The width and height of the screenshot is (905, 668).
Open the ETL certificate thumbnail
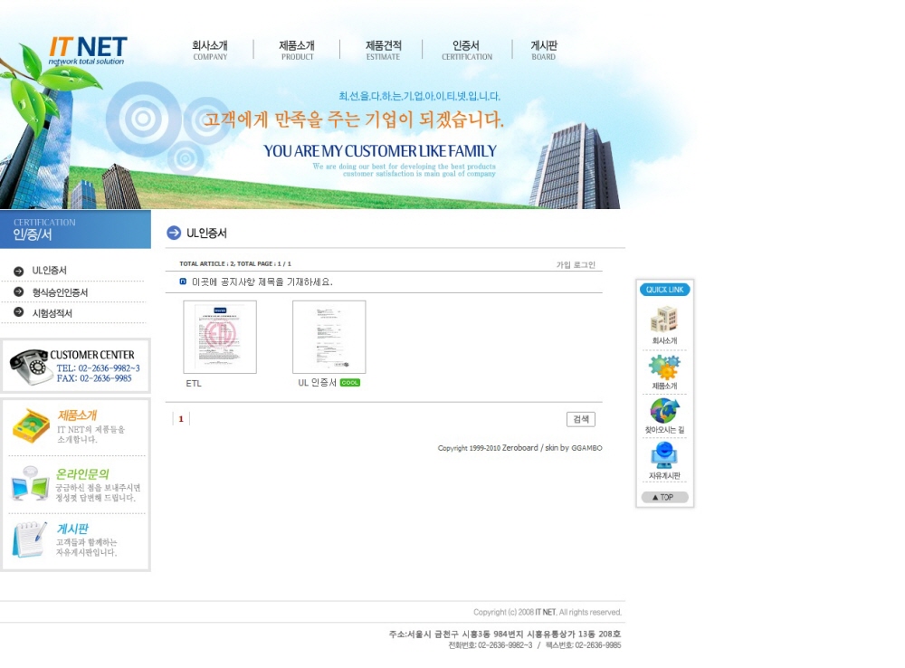point(220,337)
